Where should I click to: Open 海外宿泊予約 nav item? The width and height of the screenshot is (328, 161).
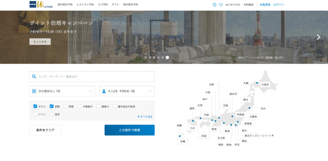130,5
